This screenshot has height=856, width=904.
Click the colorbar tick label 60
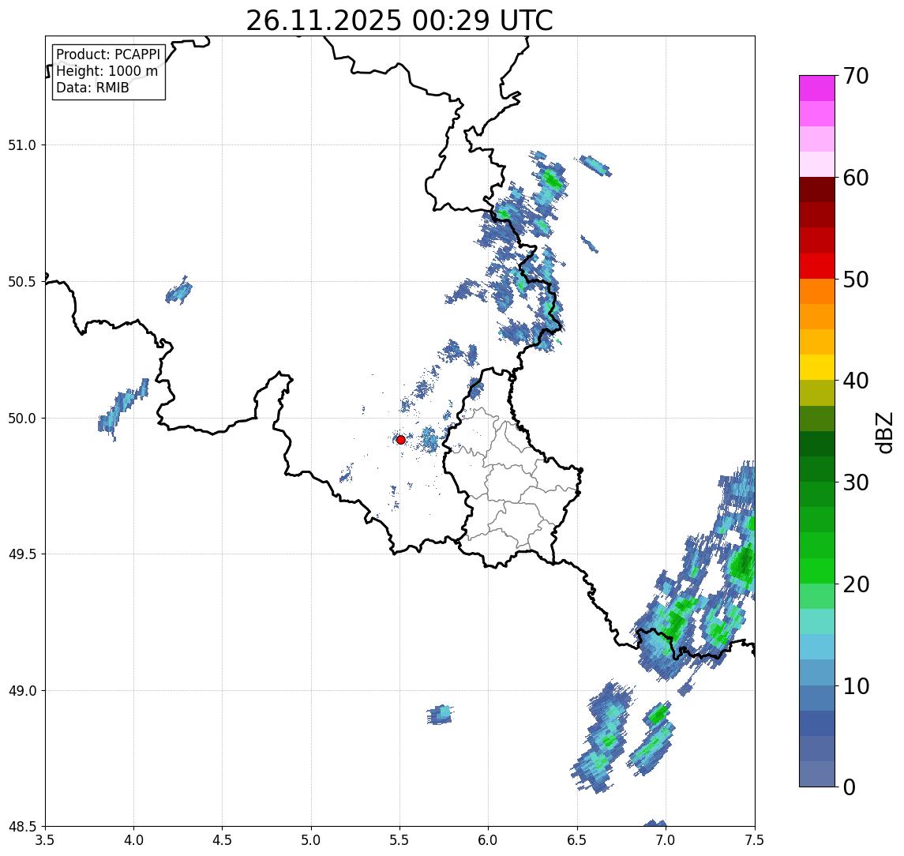[x=856, y=178]
